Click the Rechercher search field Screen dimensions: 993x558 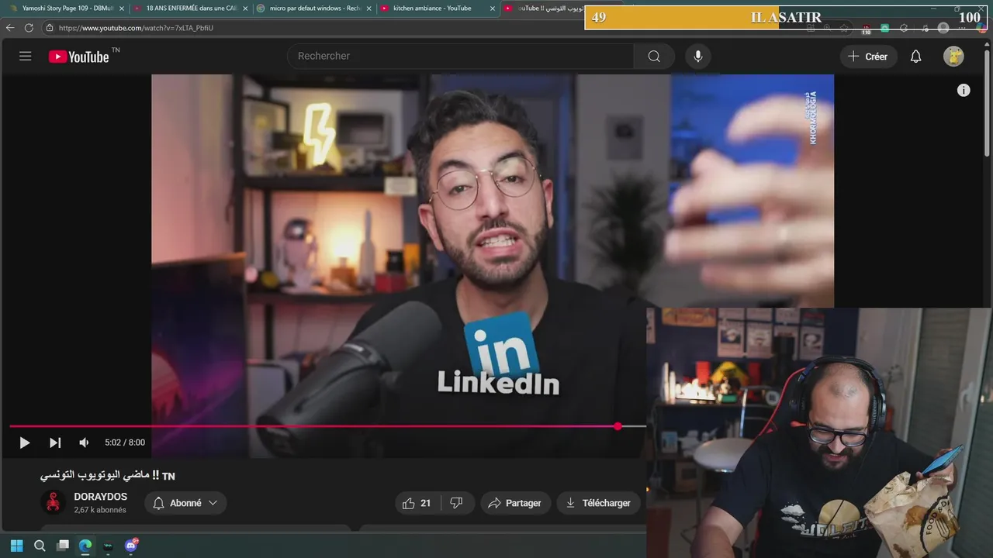[461, 56]
